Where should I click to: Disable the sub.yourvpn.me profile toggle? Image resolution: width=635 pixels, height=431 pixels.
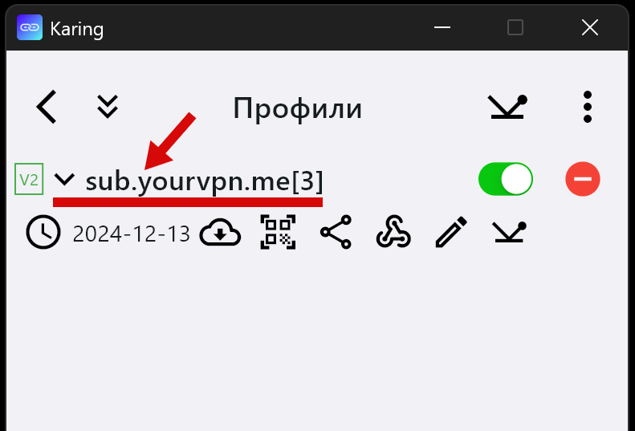pos(506,179)
